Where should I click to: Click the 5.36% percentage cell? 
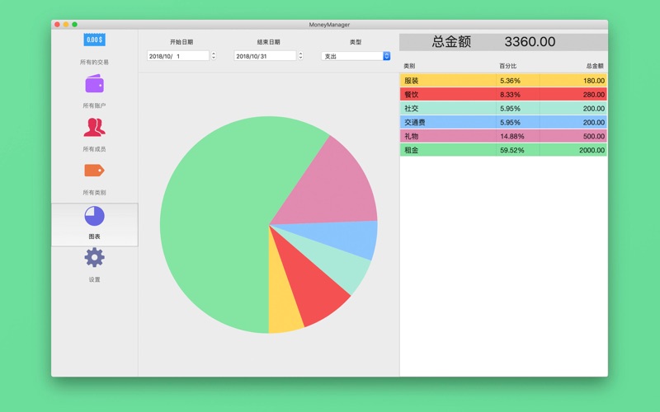pyautogui.click(x=510, y=81)
